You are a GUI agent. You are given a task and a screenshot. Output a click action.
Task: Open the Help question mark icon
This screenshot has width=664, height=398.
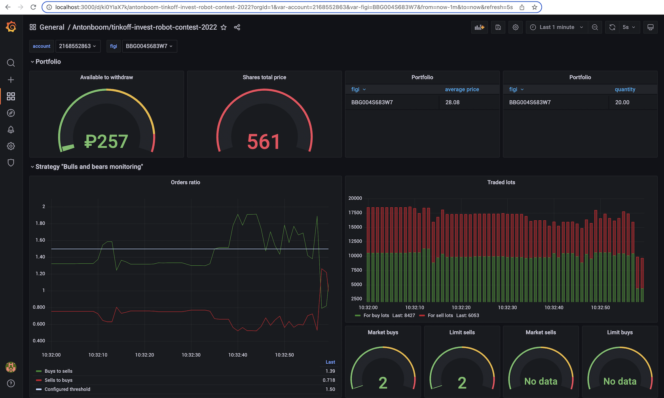tap(11, 383)
